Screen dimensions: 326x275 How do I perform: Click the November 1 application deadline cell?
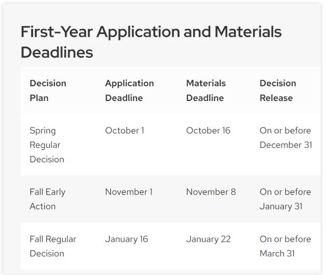129,192
